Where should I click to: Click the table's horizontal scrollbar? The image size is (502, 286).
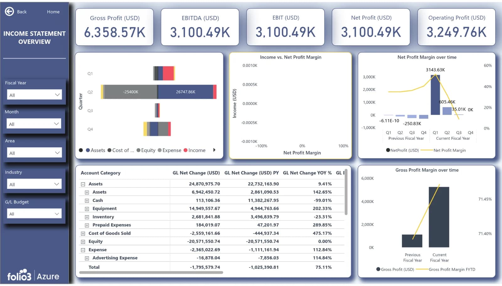(151, 273)
